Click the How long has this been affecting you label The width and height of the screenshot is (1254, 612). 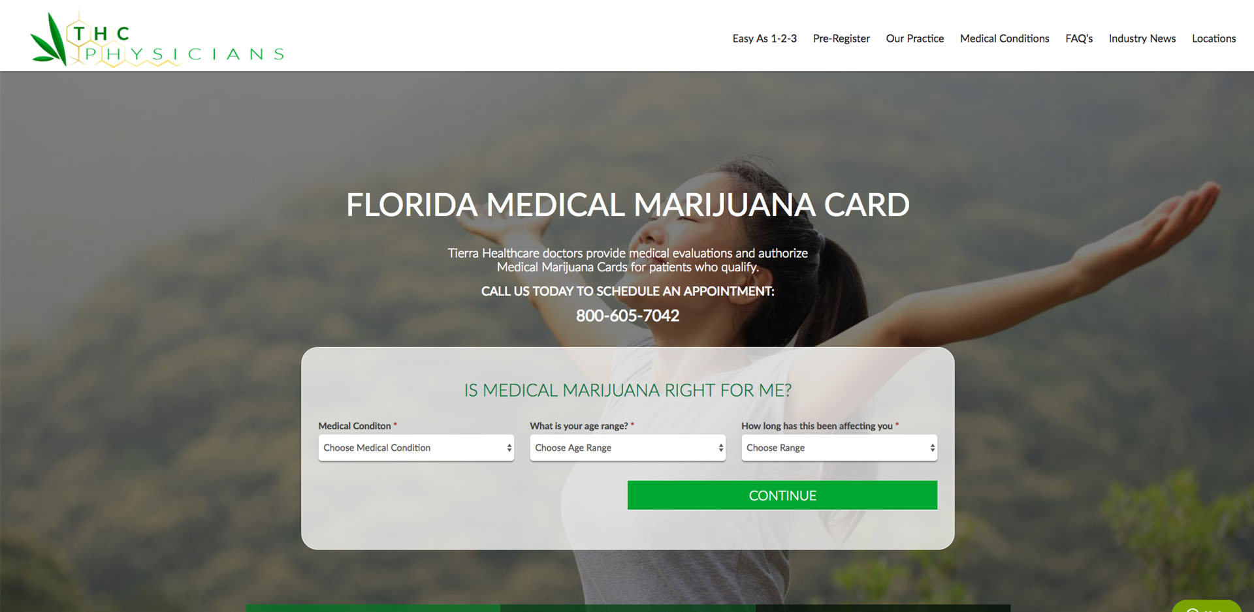(x=817, y=425)
